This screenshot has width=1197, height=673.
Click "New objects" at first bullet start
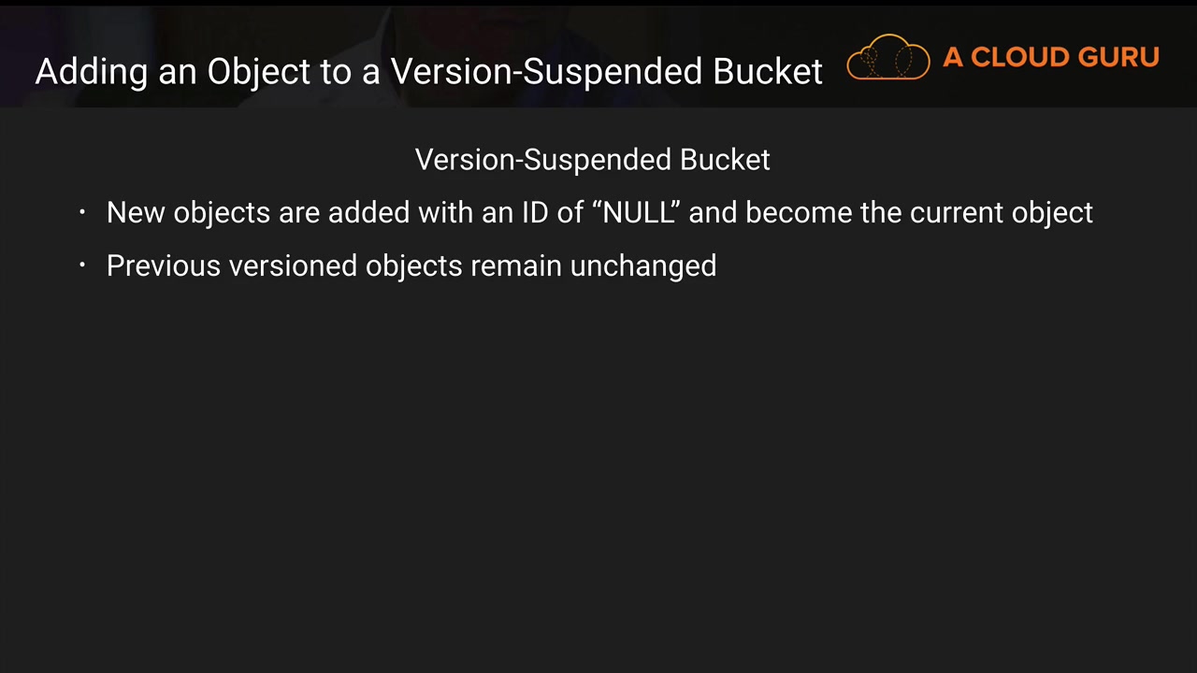tap(188, 213)
